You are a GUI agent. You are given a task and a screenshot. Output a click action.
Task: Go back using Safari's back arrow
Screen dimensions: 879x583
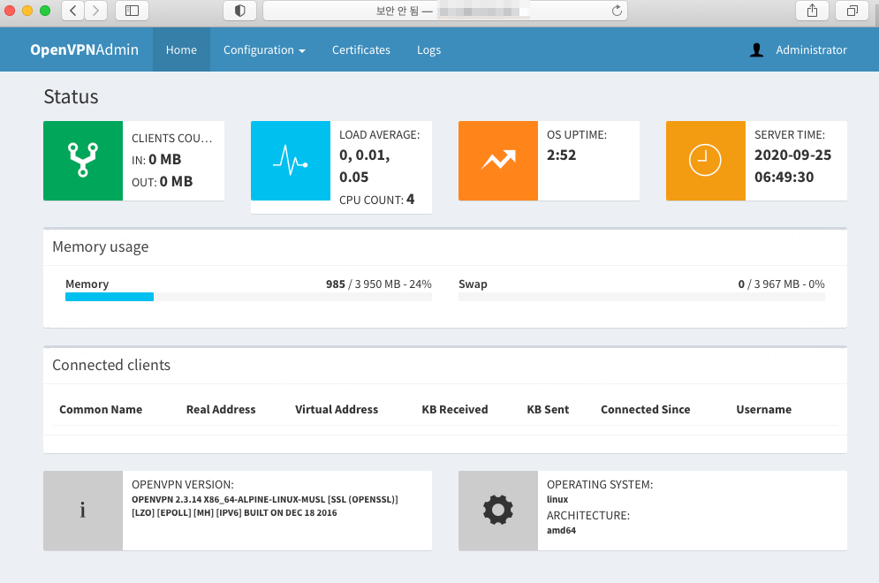72,11
